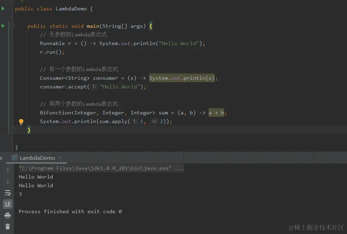347x234 pixels.
Task: Click the down-arrow navigation icon in console
Action: 8,181
